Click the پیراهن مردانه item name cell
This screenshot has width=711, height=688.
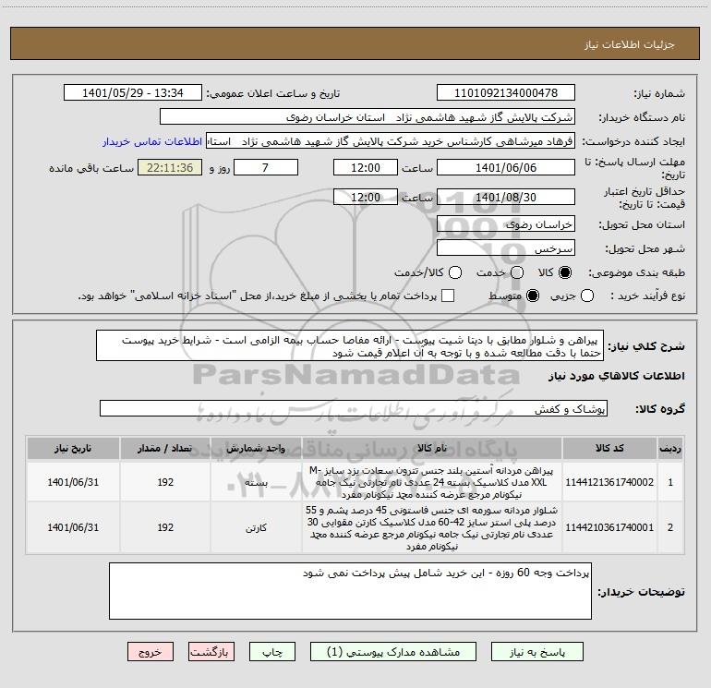pos(432,482)
